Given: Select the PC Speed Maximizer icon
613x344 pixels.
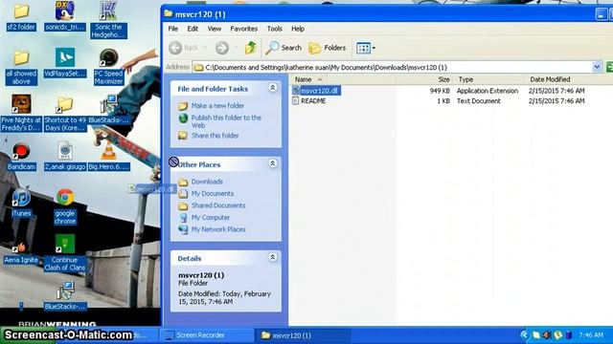Looking at the screenshot, I should click(108, 67).
